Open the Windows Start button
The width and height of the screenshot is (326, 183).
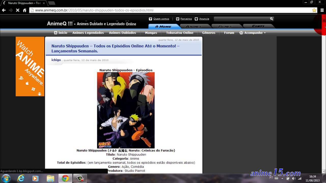pos(6,178)
